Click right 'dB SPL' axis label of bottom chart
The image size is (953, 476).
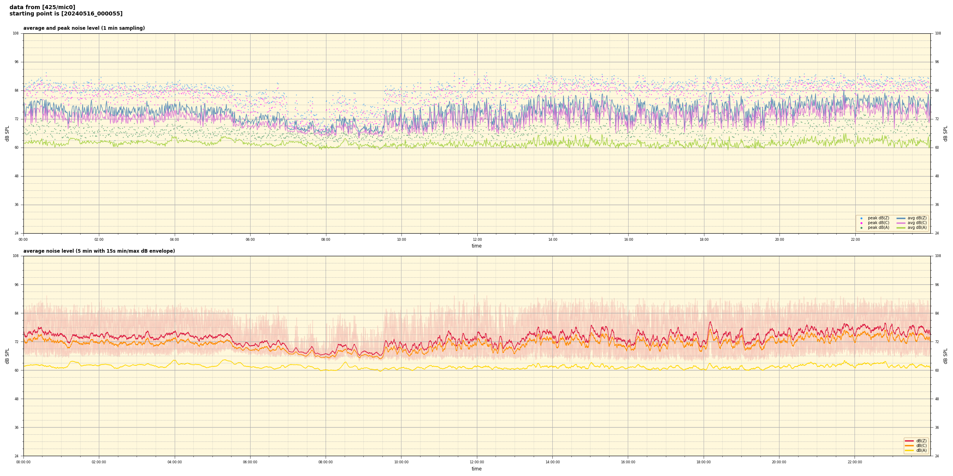pyautogui.click(x=945, y=356)
